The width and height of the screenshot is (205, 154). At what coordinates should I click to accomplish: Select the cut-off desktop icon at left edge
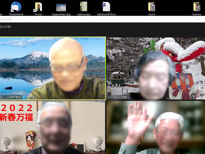1,14
